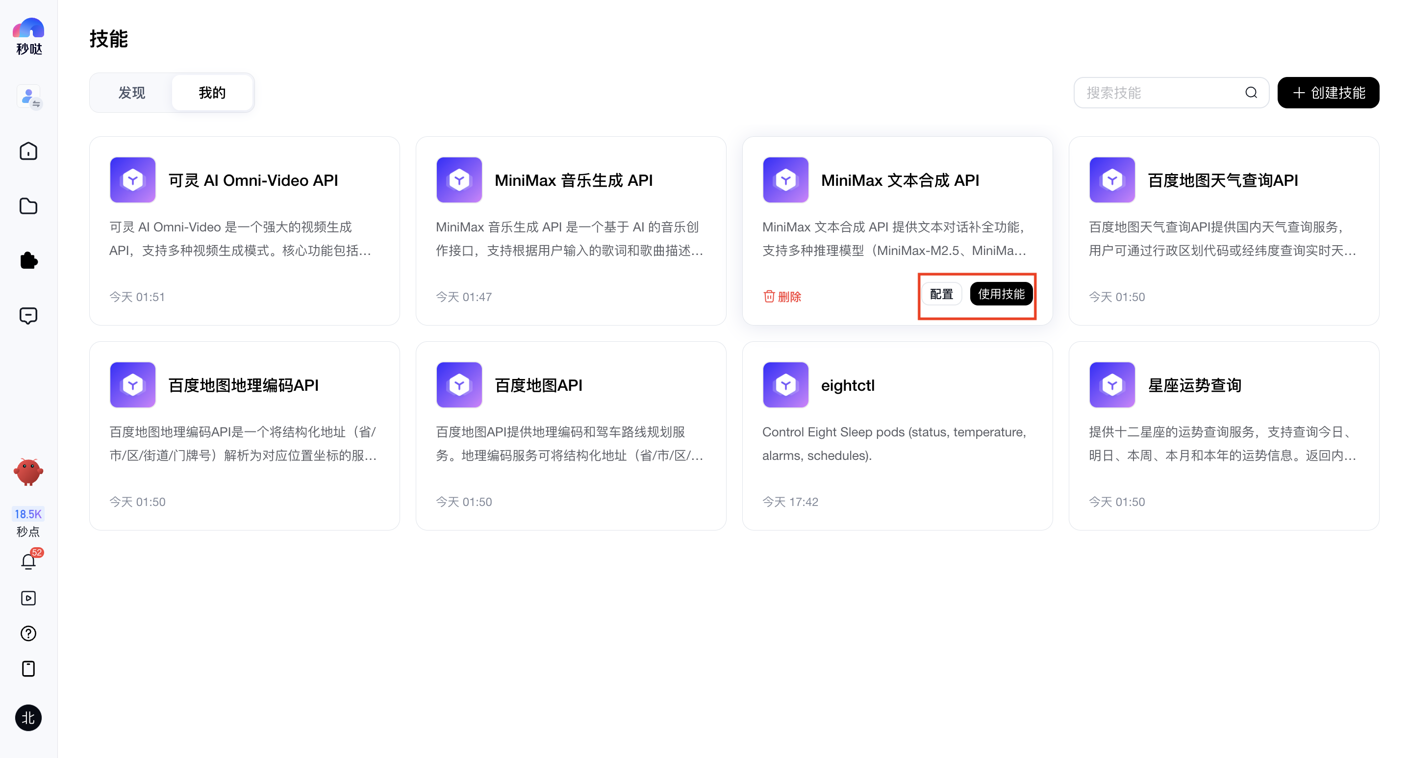
Task: Click the MiniMax 文本合成 API icon
Action: point(785,180)
